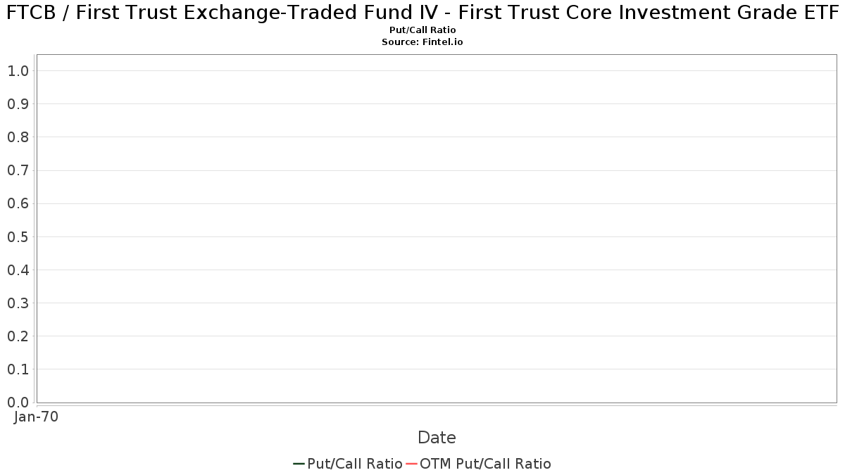Click the Put/Call Ratio subtitle text
The image size is (845, 475).
423,30
